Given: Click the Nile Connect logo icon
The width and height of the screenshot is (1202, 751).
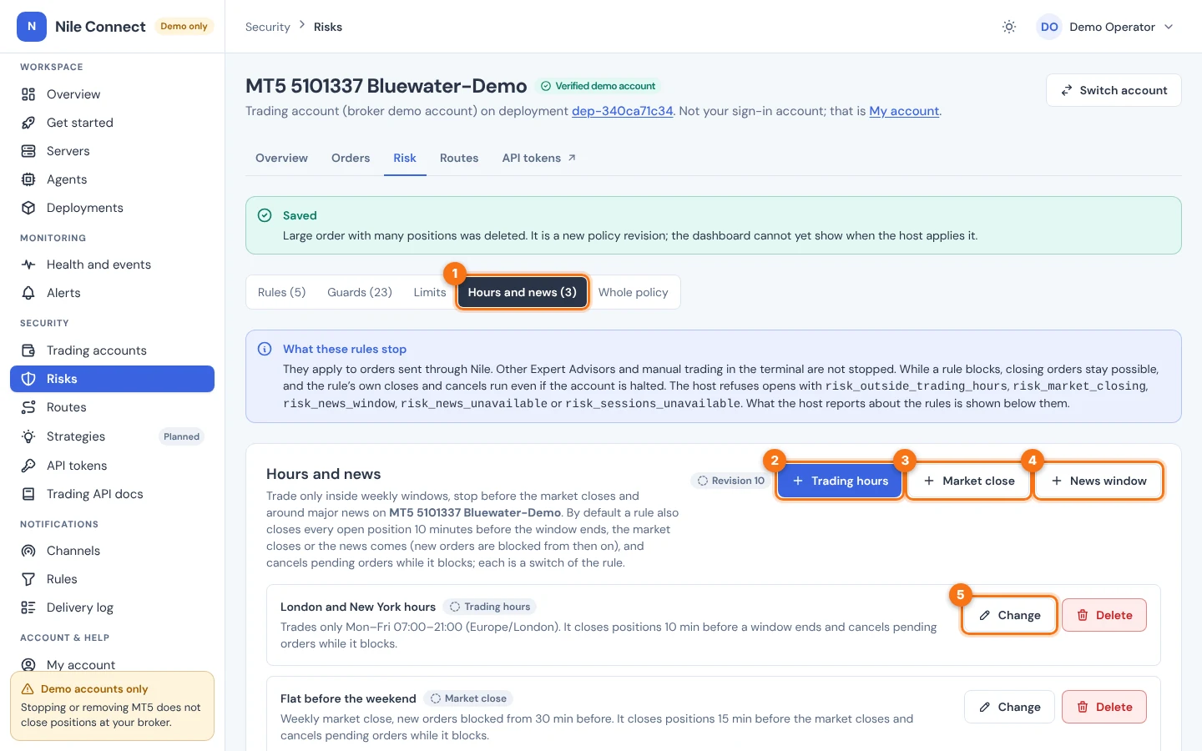Looking at the screenshot, I should pos(32,27).
